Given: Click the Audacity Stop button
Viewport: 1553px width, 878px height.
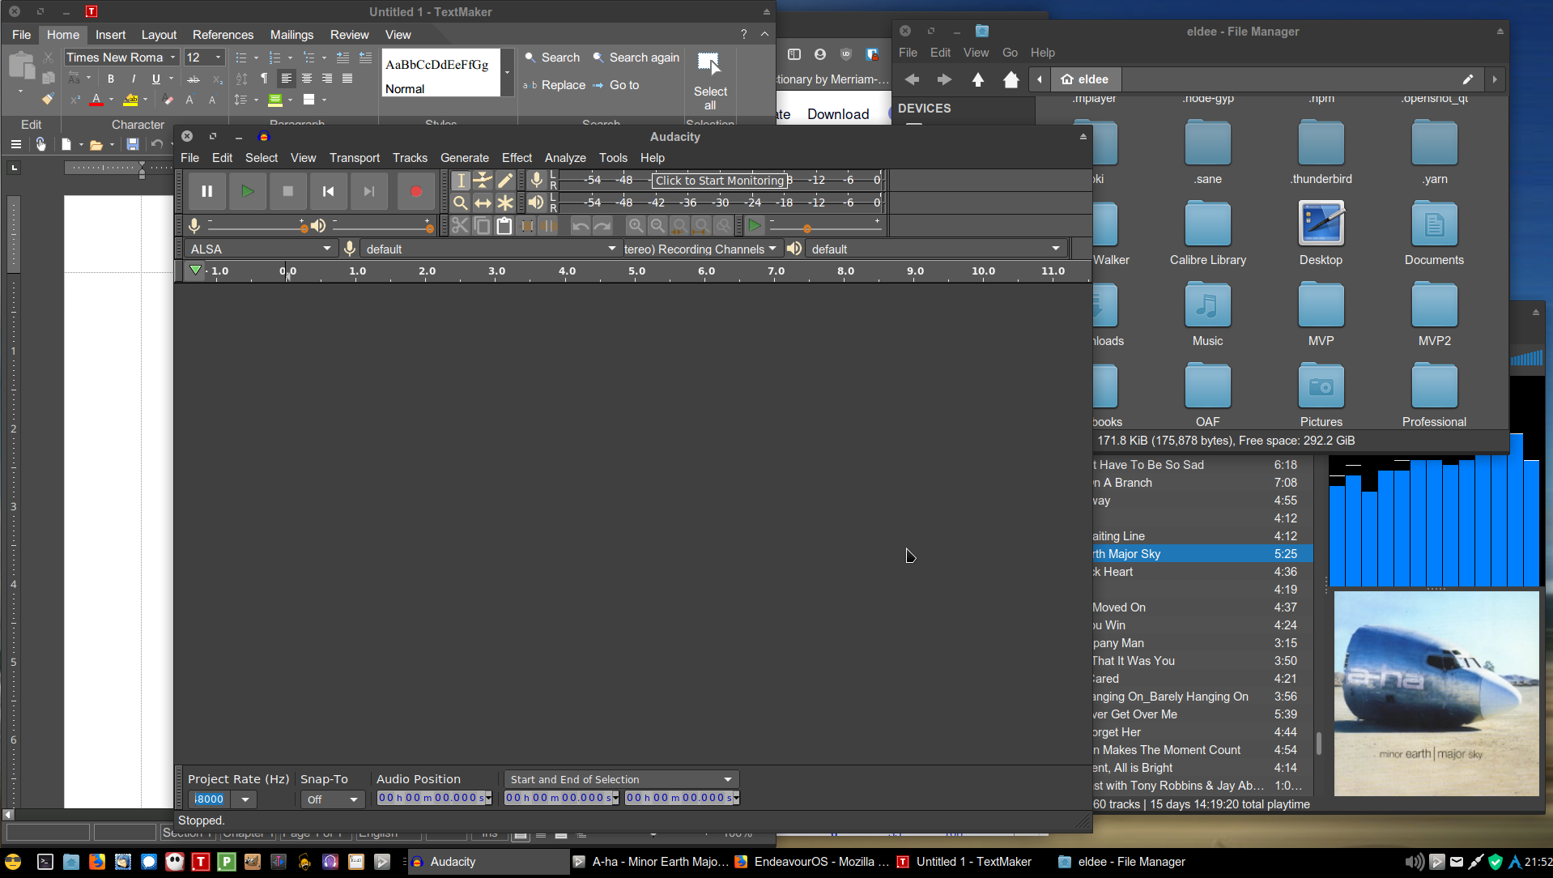Looking at the screenshot, I should click(287, 191).
